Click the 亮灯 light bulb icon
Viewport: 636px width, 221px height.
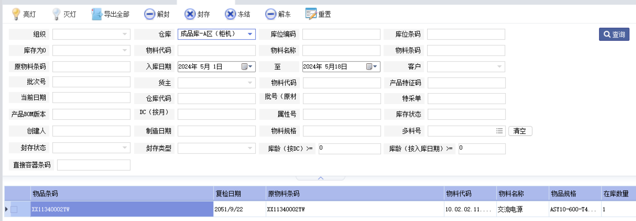(x=16, y=14)
